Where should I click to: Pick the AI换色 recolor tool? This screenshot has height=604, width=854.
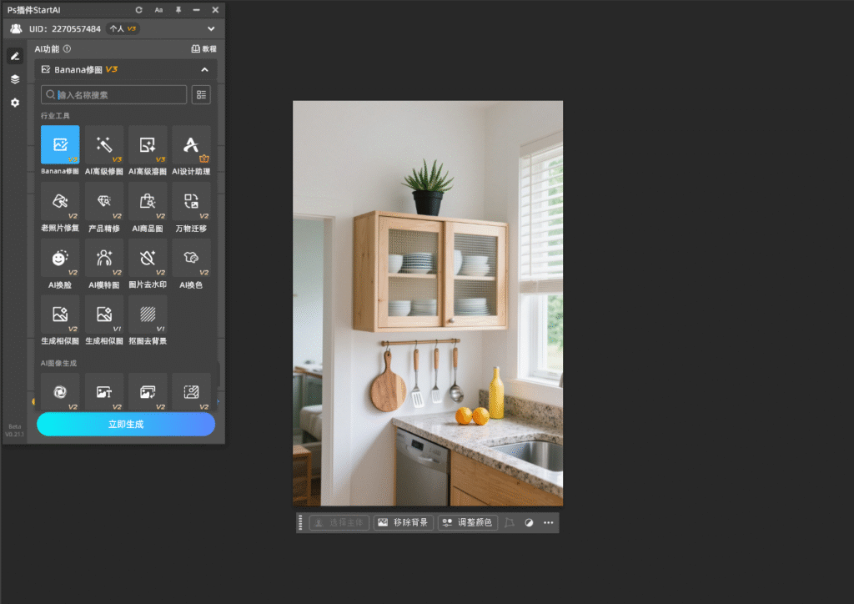coord(191,259)
